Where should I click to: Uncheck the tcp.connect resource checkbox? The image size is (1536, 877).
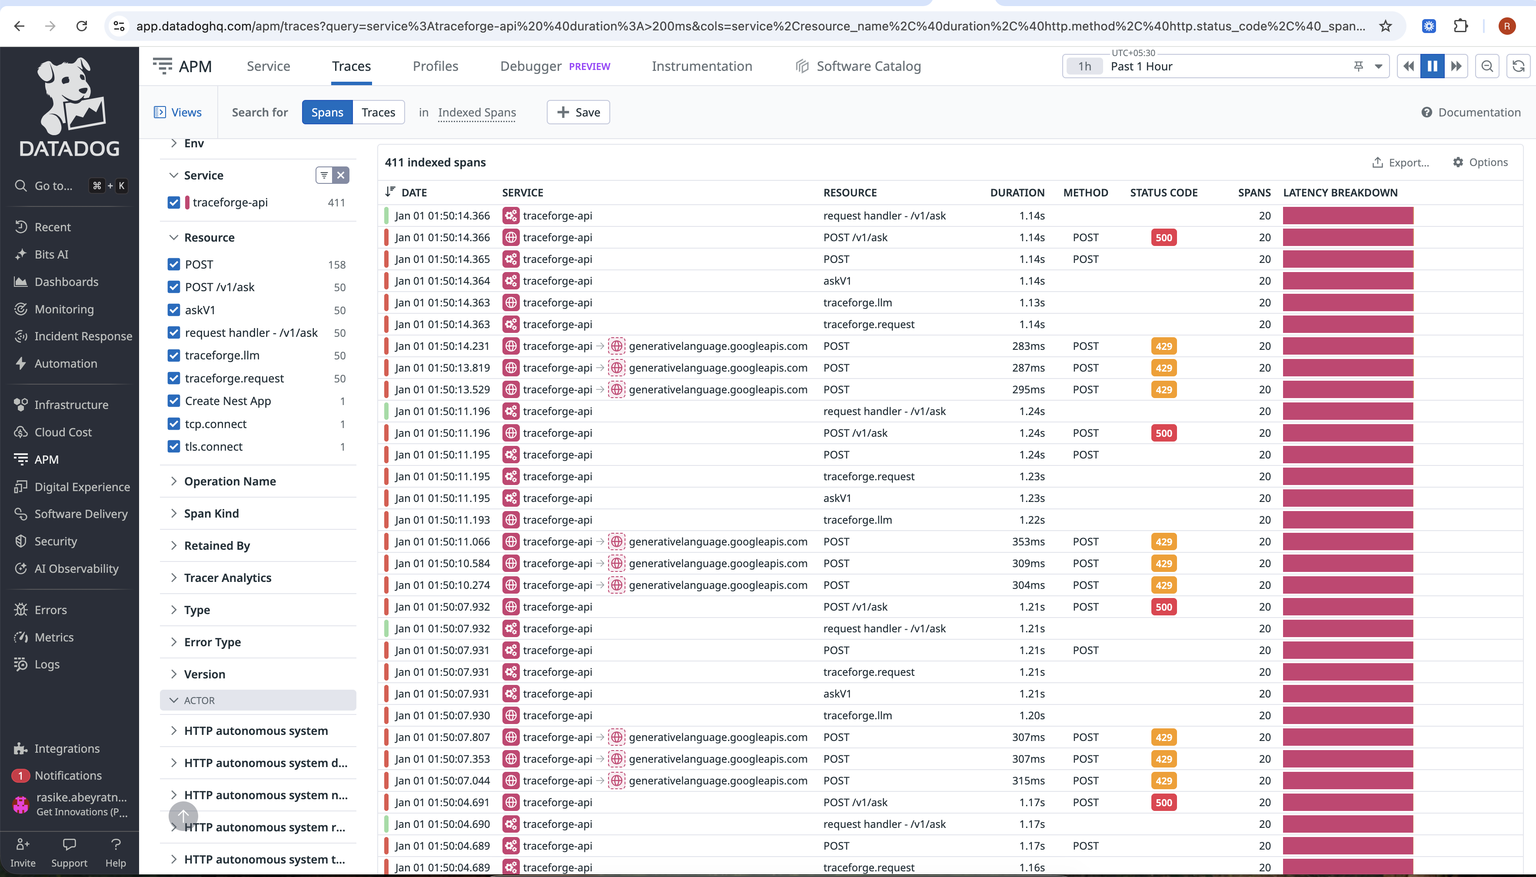tap(174, 424)
